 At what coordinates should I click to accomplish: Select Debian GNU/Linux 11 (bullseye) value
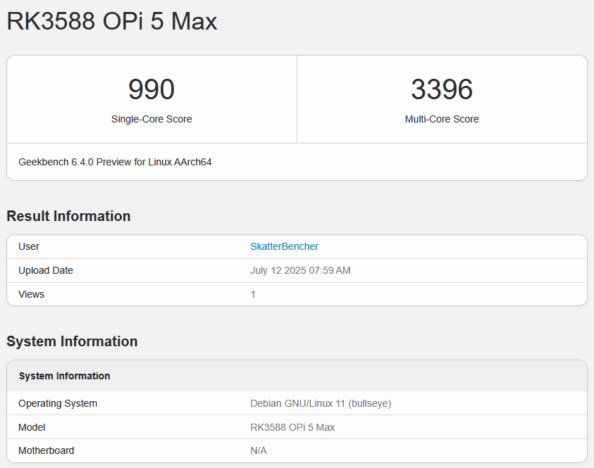coord(321,403)
